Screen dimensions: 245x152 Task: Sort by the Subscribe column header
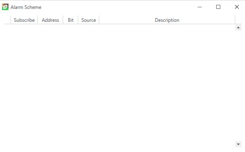pyautogui.click(x=24, y=20)
